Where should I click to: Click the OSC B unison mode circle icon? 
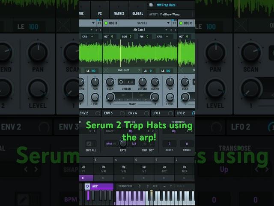[x=121, y=82]
